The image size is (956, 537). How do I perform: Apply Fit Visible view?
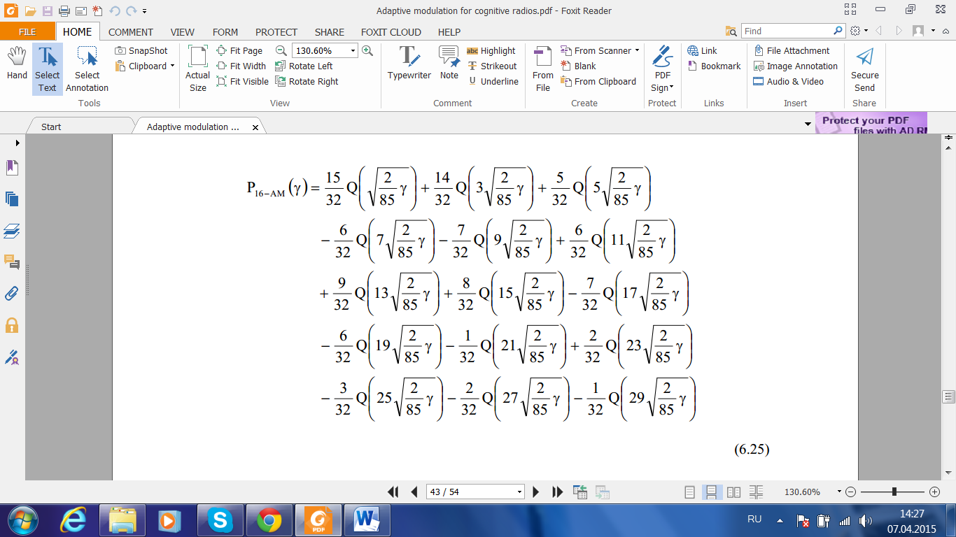[x=243, y=81]
